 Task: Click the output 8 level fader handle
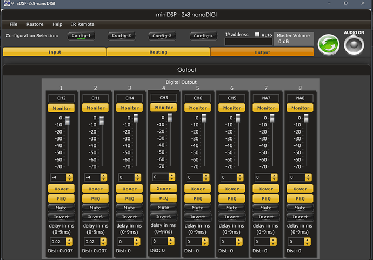click(306, 118)
